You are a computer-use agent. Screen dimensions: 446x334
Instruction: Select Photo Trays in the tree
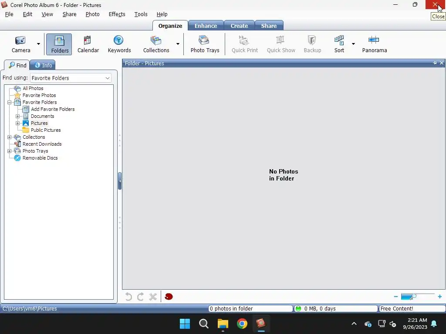(35, 151)
